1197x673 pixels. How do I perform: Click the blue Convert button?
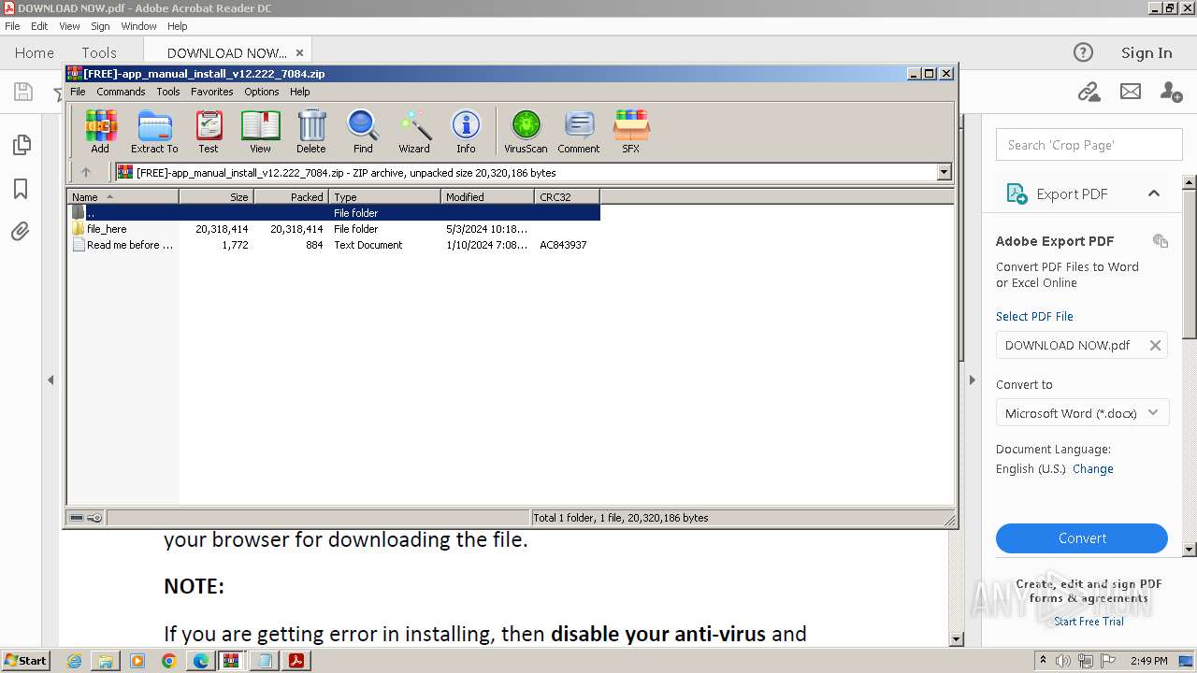pos(1082,538)
